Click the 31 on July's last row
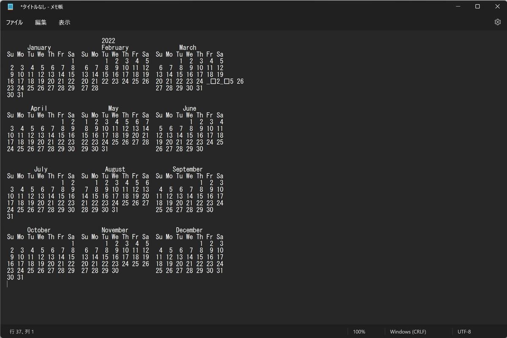This screenshot has width=507, height=338. [10, 216]
